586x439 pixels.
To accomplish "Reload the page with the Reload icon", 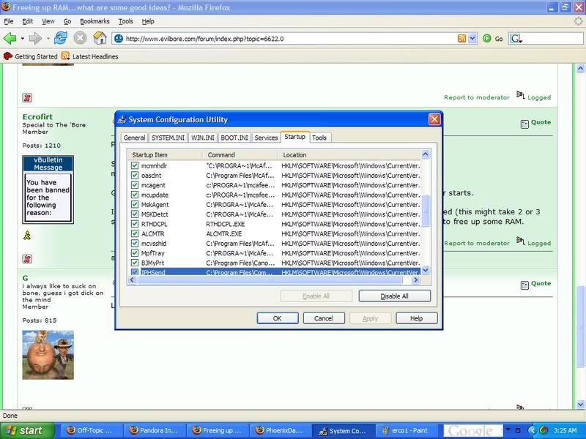I will (61, 38).
